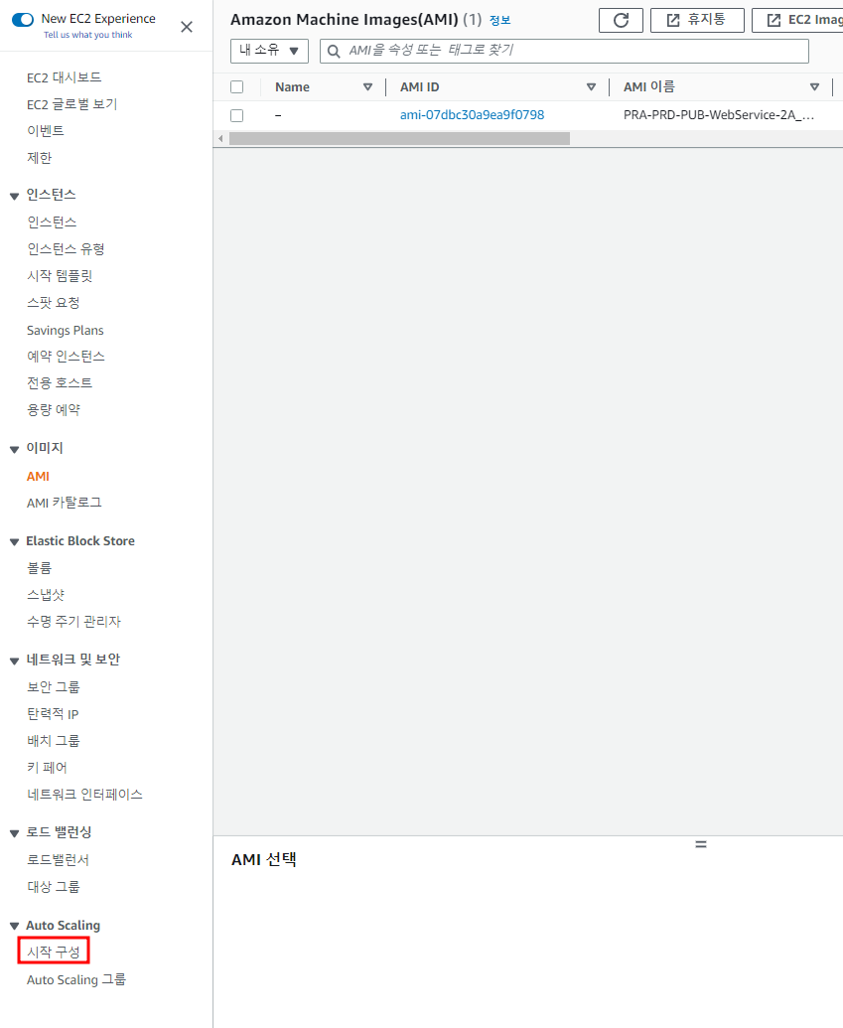Open the 인스턴스 list item
This screenshot has height=1028, width=843.
coord(52,221)
